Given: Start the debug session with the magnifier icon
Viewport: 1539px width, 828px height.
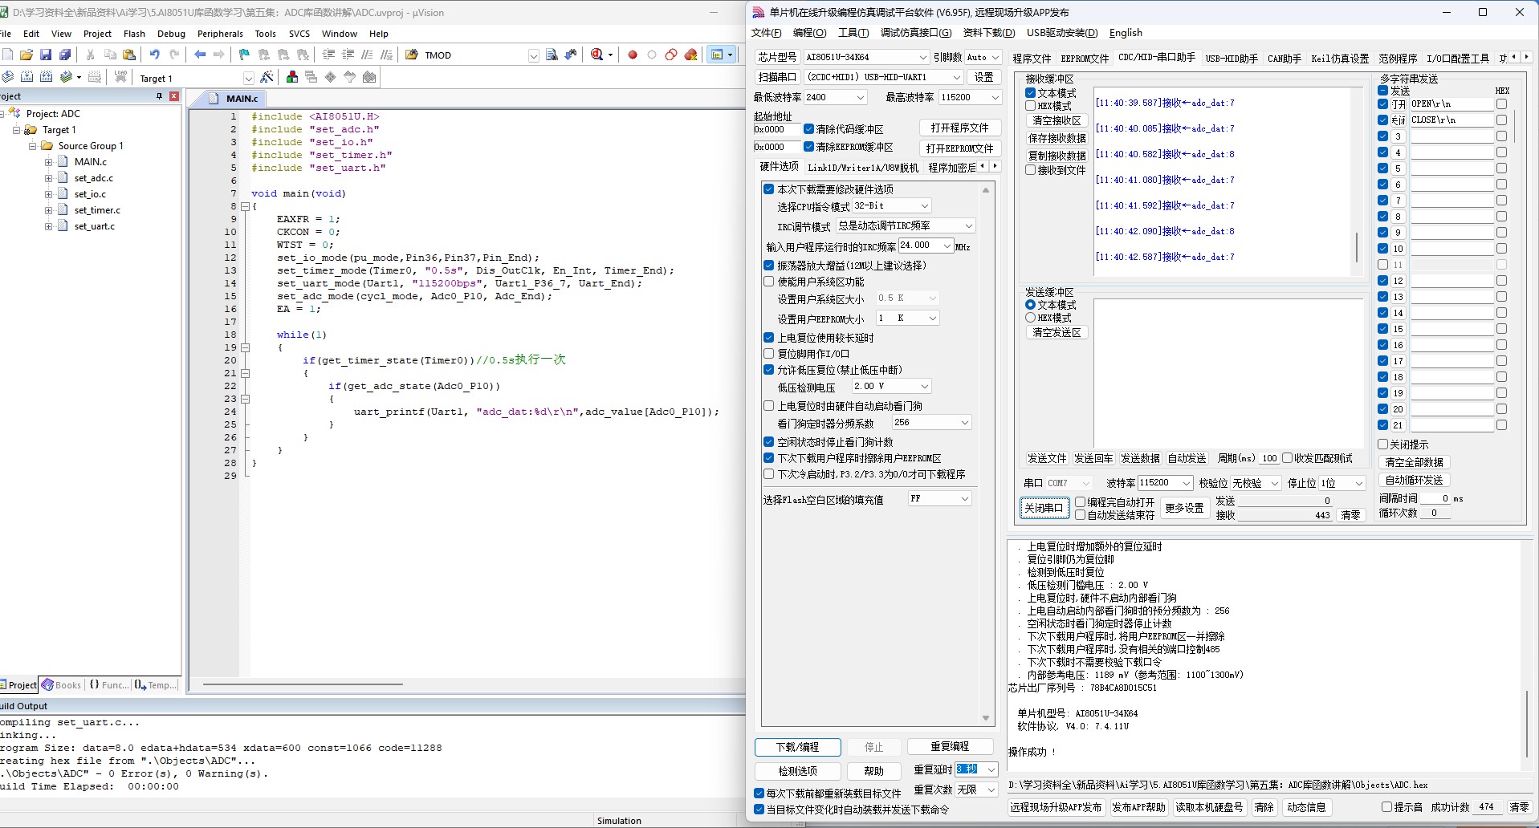Looking at the screenshot, I should click(x=596, y=55).
